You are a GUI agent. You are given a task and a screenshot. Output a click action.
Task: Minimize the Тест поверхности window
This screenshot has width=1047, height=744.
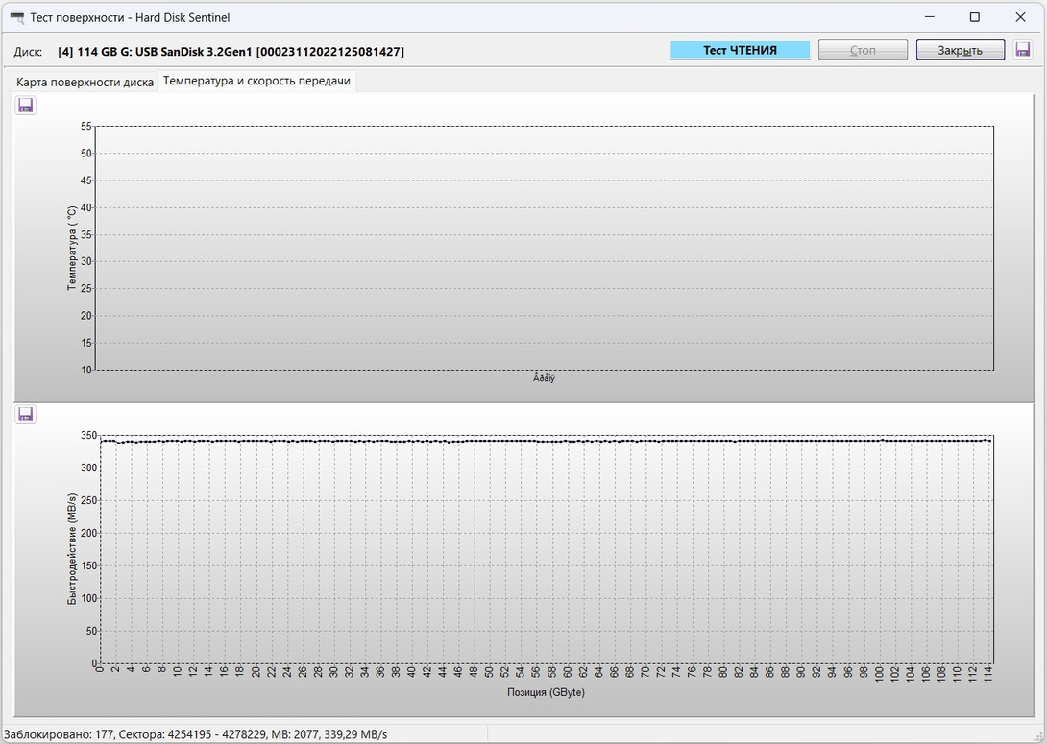tap(930, 17)
